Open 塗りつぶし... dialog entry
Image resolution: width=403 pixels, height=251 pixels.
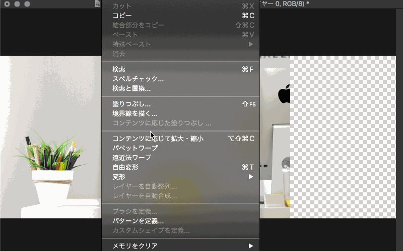(180, 104)
